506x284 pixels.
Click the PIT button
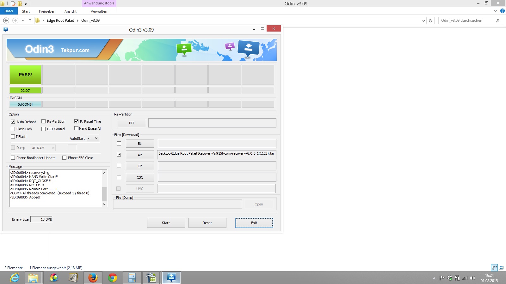(132, 123)
